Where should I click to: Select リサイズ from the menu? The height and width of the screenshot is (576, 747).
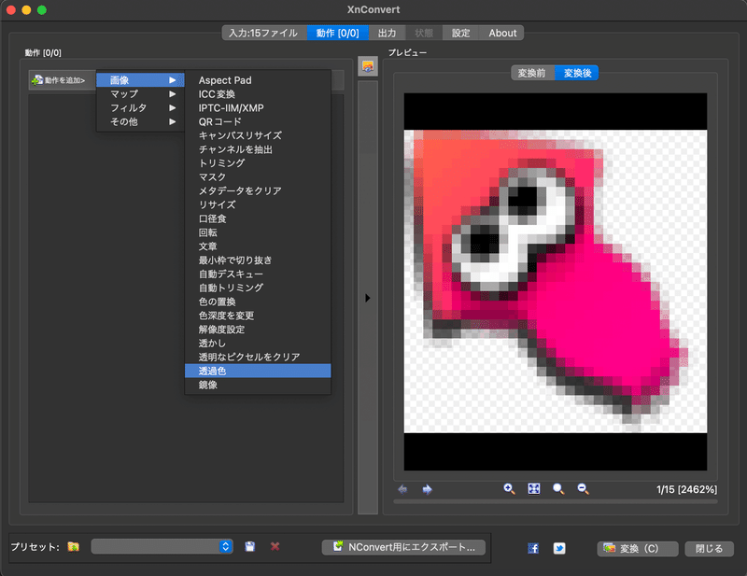pos(258,204)
